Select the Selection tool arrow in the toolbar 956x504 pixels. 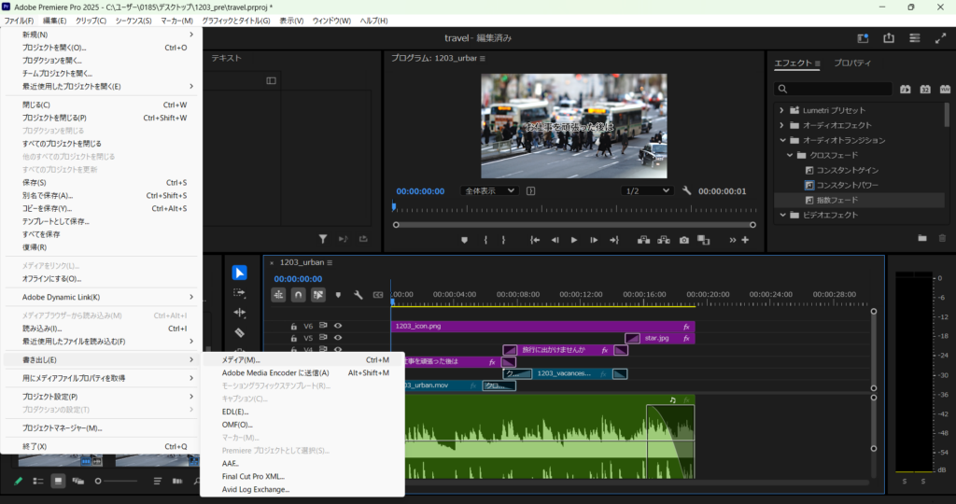point(240,273)
